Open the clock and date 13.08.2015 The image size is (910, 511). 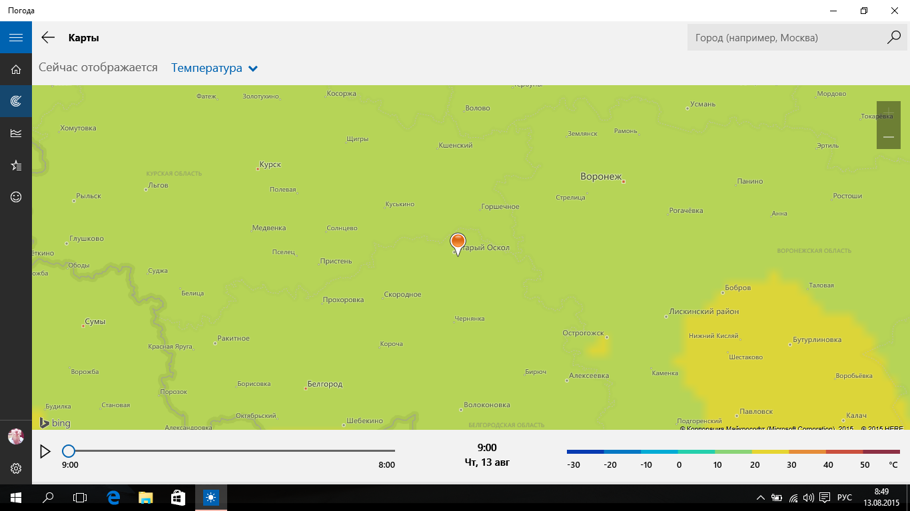coord(881,498)
